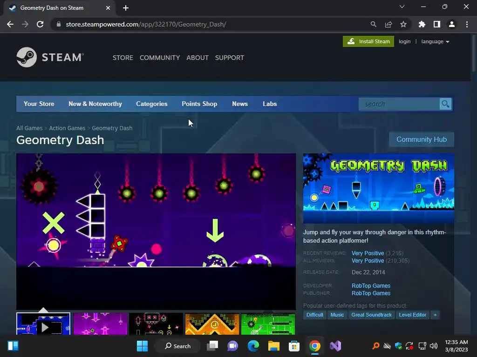Click STORE in the top navigation
Screen dimensions: 477x357
[x=123, y=58]
